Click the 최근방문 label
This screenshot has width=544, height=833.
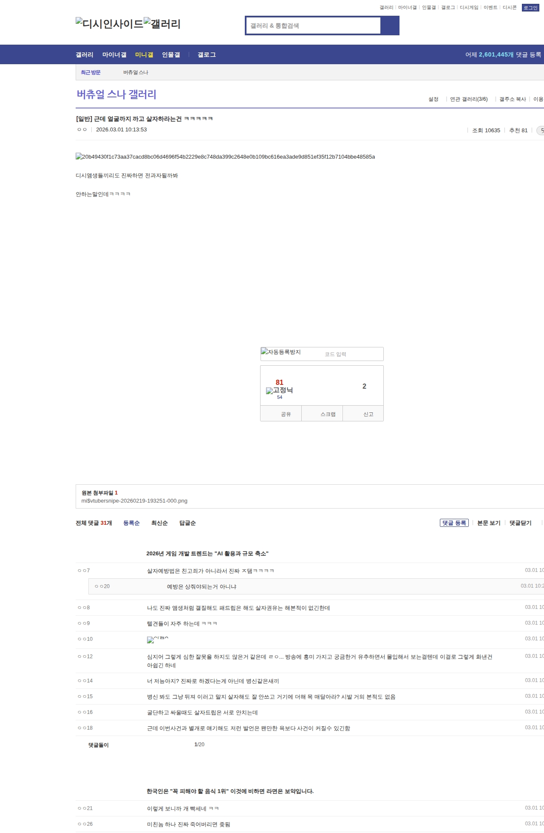91,73
